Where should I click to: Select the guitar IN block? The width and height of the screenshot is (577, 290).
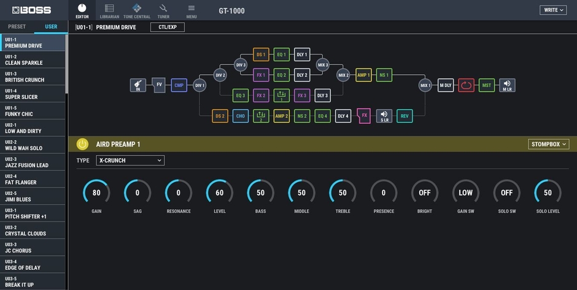pos(138,85)
